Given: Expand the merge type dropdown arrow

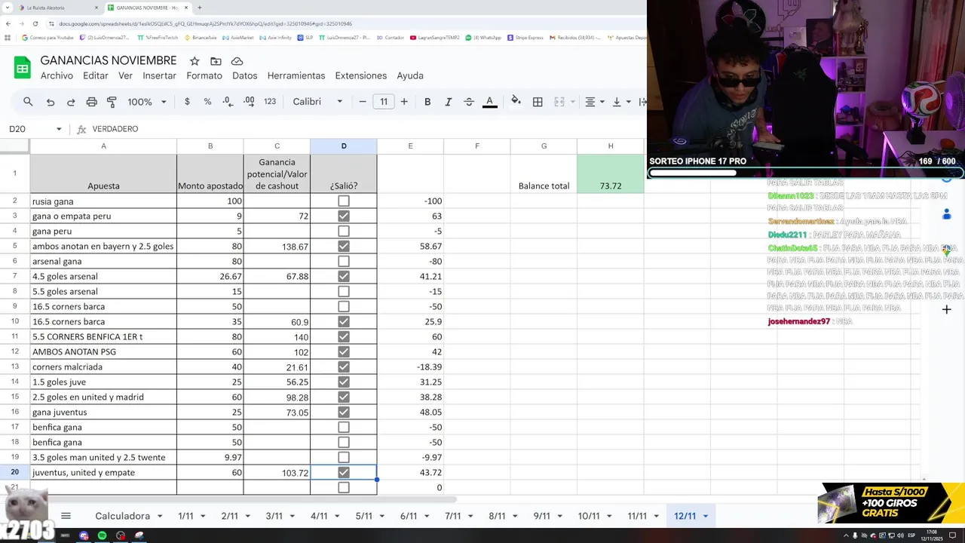Looking at the screenshot, I should [572, 102].
